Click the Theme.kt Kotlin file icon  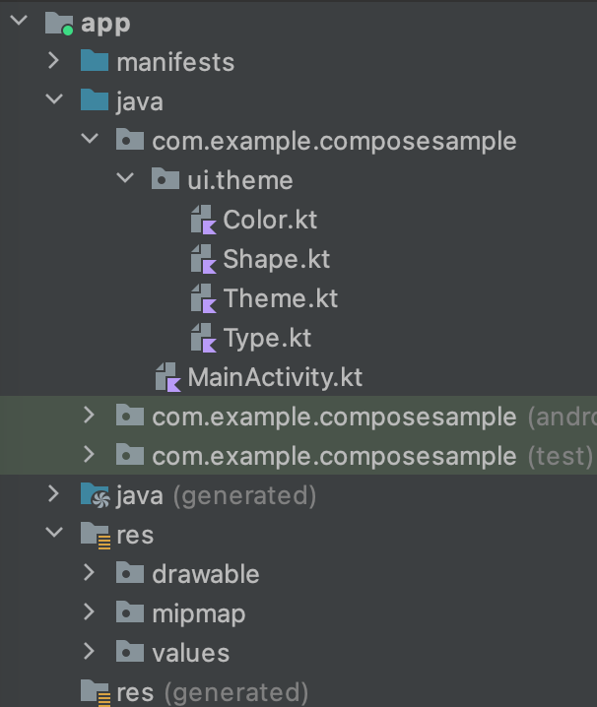click(x=204, y=298)
